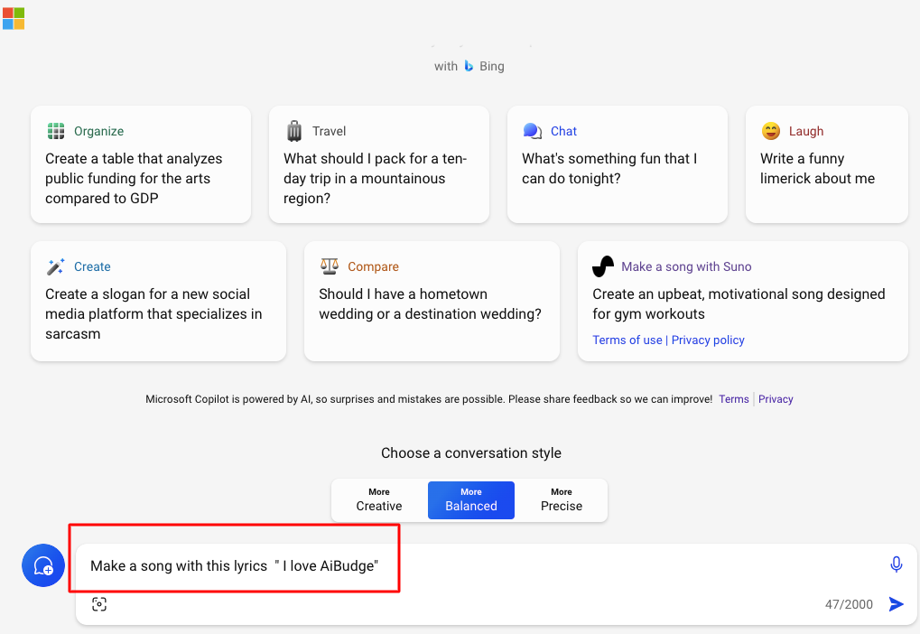Open the Terms of use link

tap(627, 340)
